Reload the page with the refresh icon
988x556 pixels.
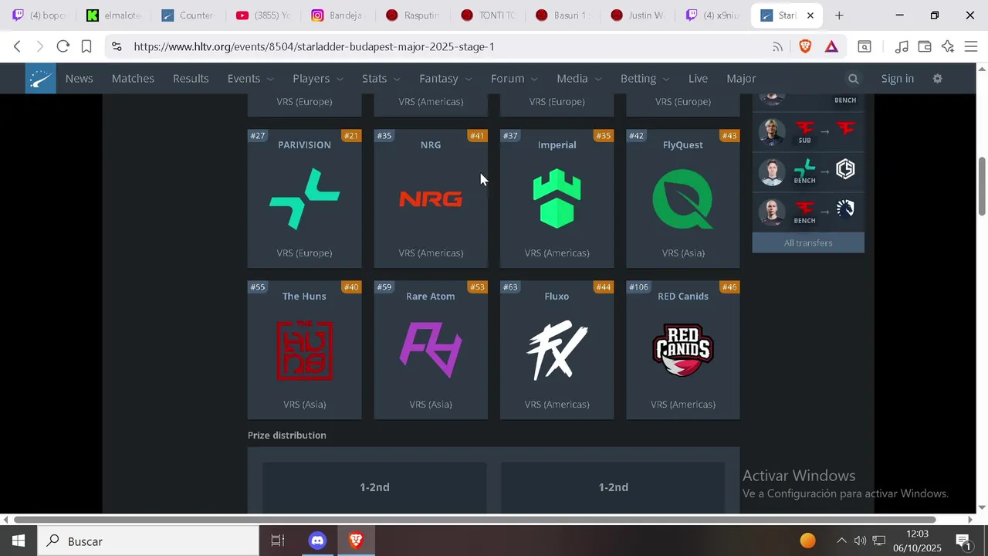point(63,46)
